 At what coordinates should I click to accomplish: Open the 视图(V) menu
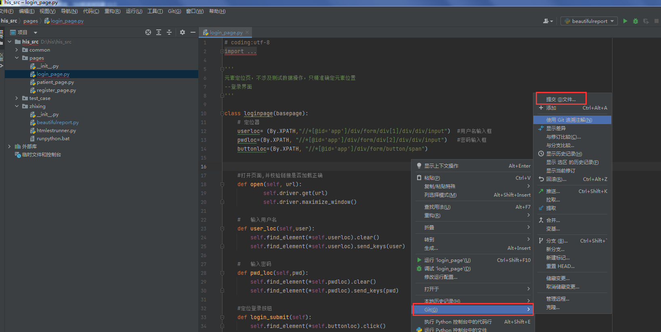pos(47,11)
